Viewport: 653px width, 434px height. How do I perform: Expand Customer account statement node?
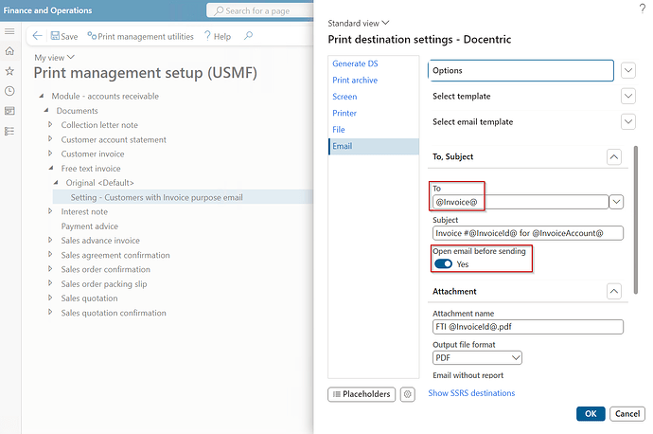click(x=50, y=139)
